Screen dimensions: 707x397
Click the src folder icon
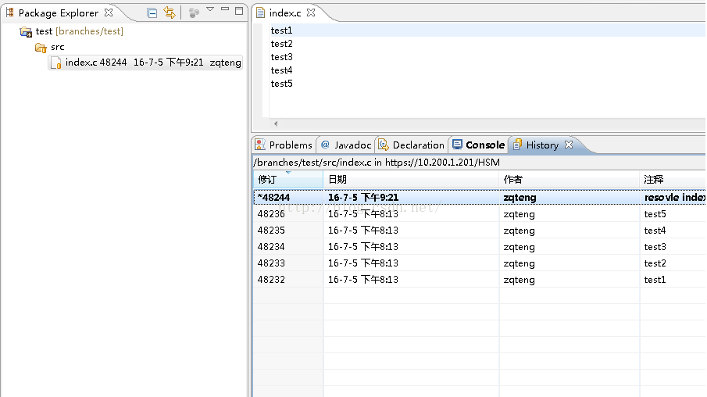(41, 48)
